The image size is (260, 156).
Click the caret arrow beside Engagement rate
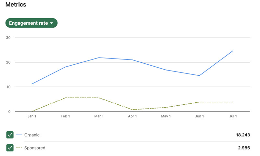pos(51,23)
